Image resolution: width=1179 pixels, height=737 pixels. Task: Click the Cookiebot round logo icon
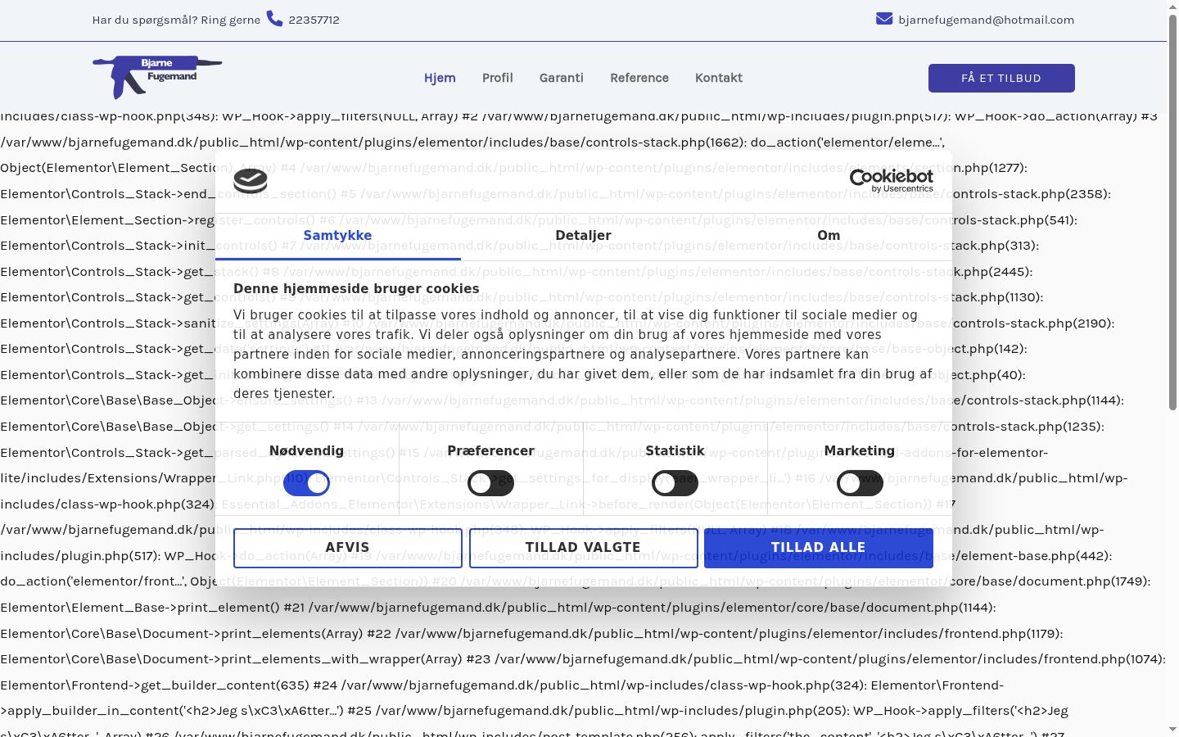251,179
